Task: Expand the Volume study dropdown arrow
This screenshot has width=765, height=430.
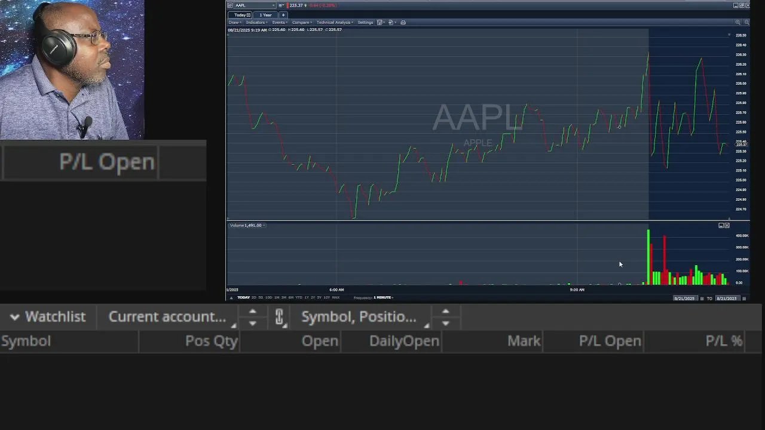Action: [265, 225]
